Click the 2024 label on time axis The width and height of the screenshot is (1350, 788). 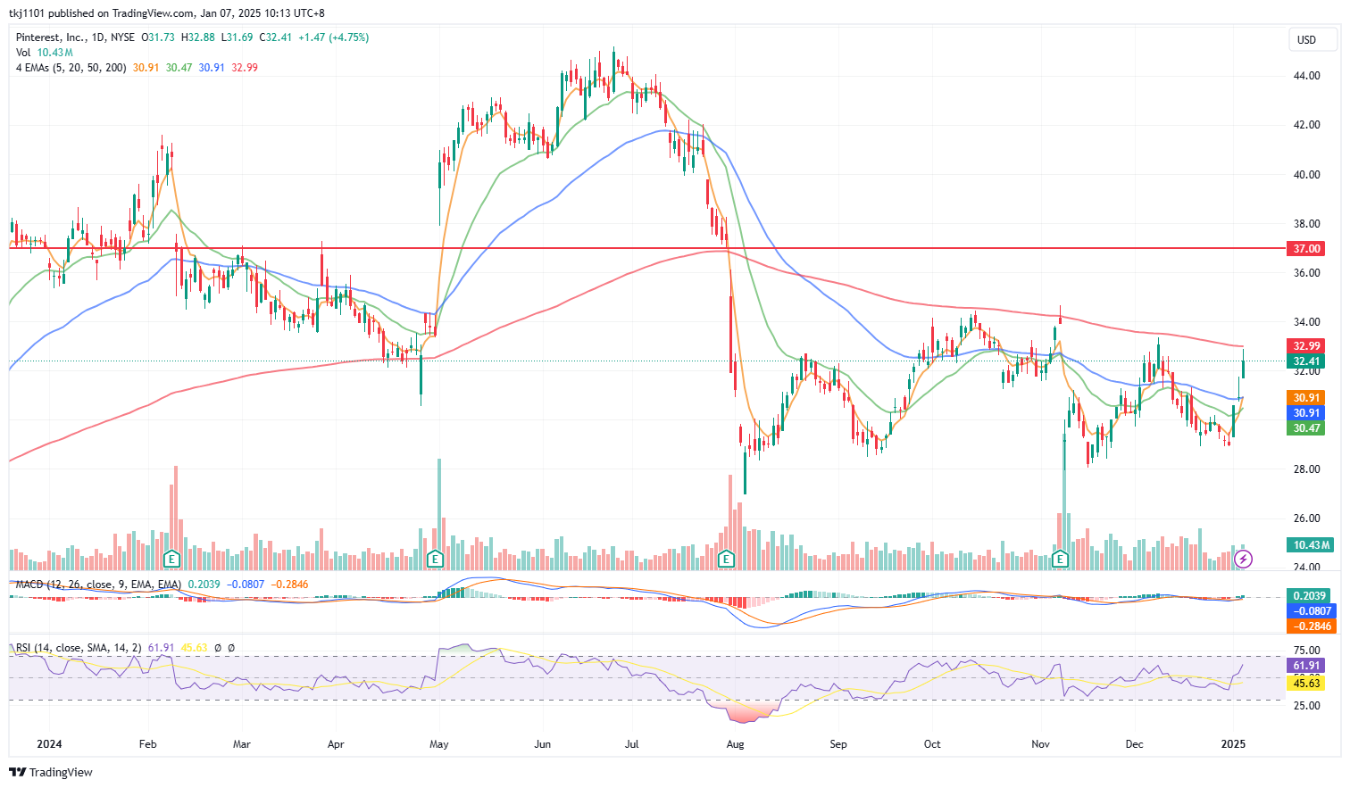click(50, 743)
